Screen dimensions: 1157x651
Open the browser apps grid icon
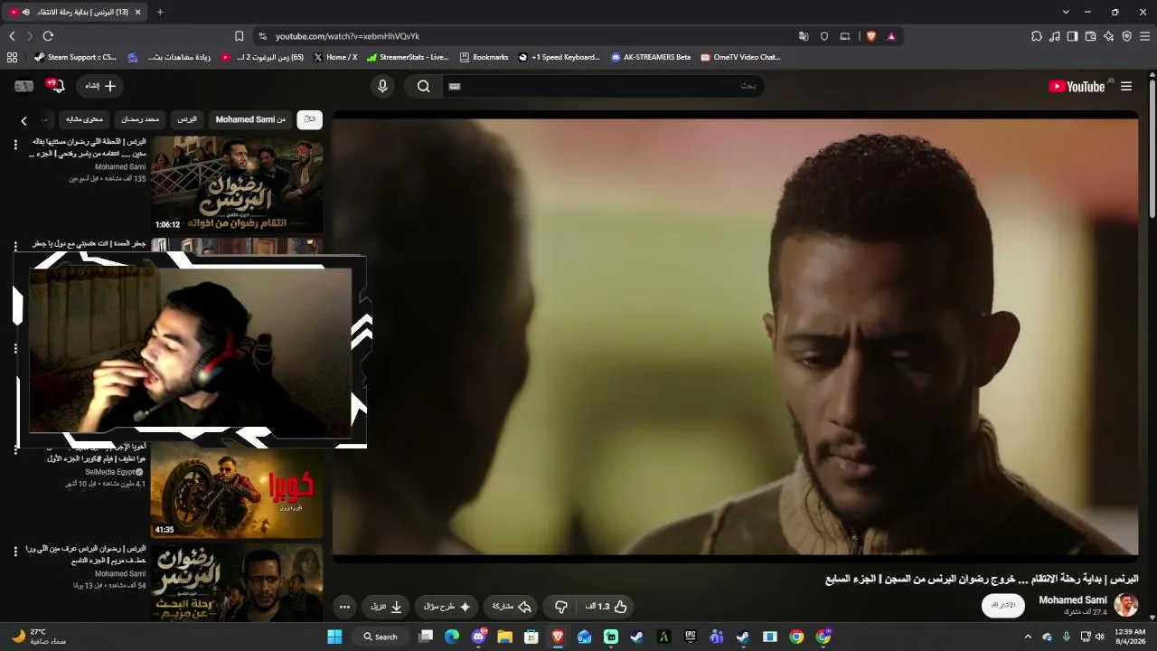[x=12, y=57]
